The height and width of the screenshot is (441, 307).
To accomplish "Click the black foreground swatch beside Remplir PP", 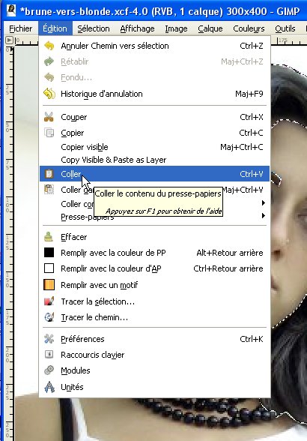I will coord(49,253).
